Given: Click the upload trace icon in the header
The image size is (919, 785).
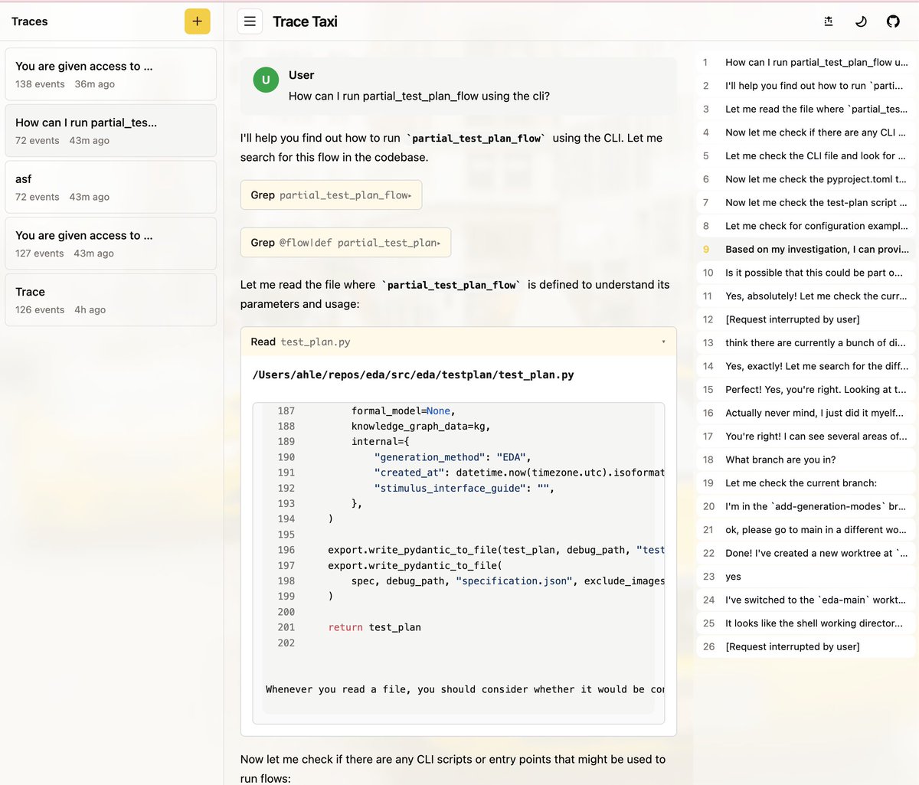Looking at the screenshot, I should click(828, 21).
